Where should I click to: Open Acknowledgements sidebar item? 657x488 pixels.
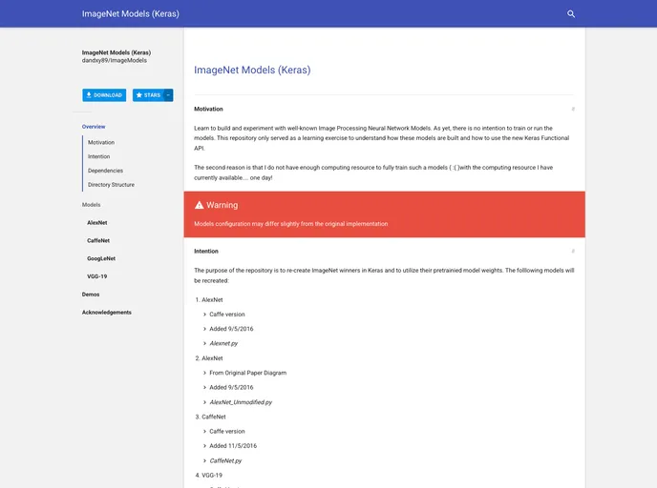[x=106, y=313]
